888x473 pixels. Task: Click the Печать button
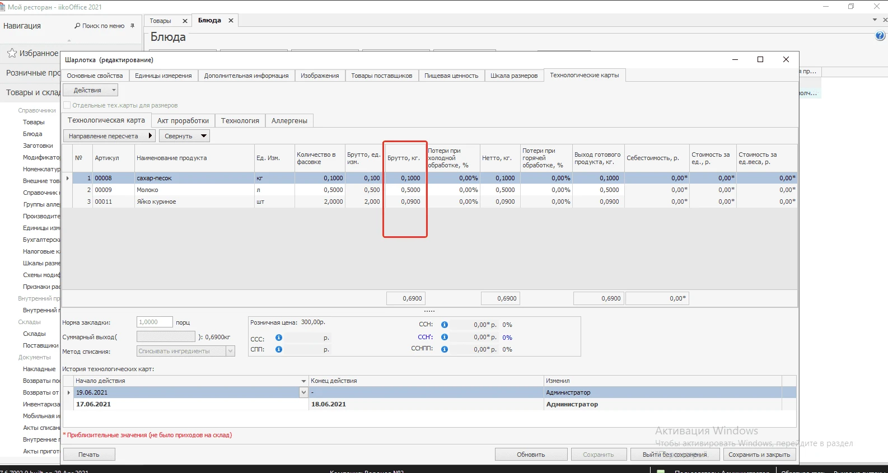(x=89, y=455)
